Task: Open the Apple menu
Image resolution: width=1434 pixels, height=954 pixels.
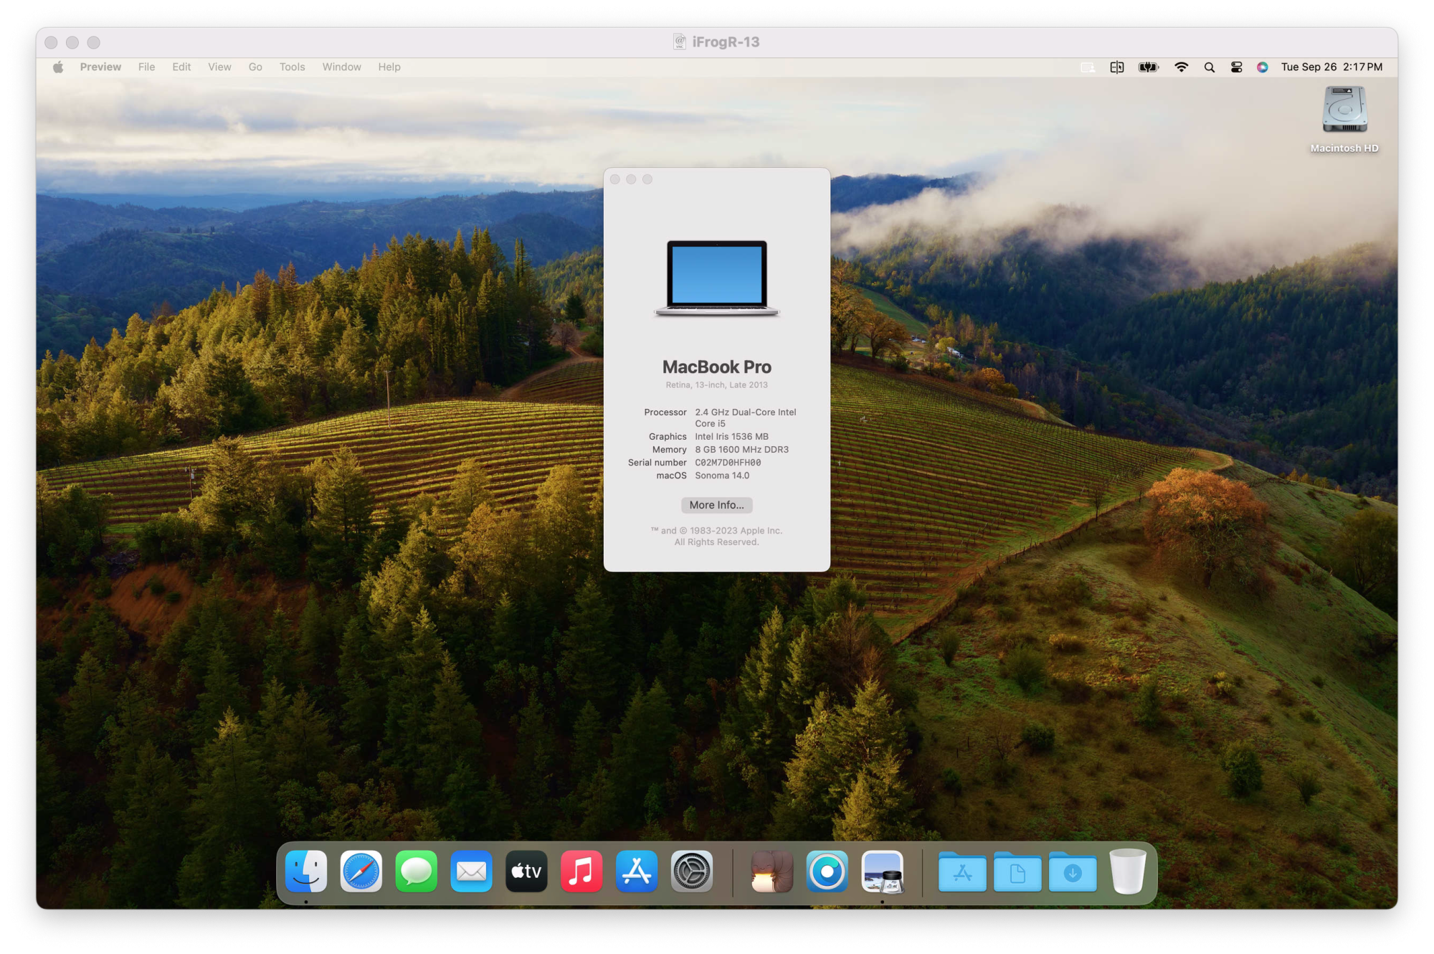Action: coord(58,67)
